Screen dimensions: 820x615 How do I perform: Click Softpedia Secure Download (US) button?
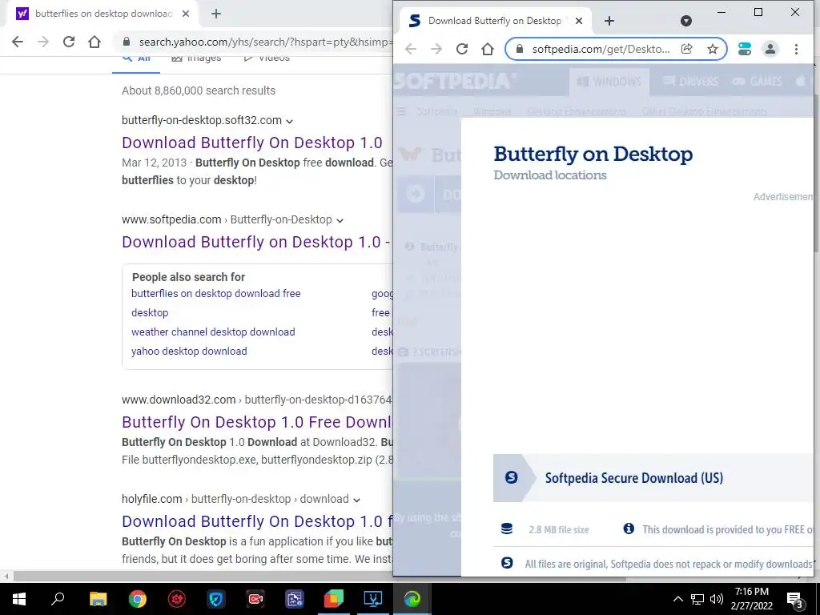pyautogui.click(x=653, y=478)
